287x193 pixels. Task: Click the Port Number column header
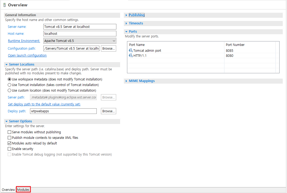click(x=235, y=45)
